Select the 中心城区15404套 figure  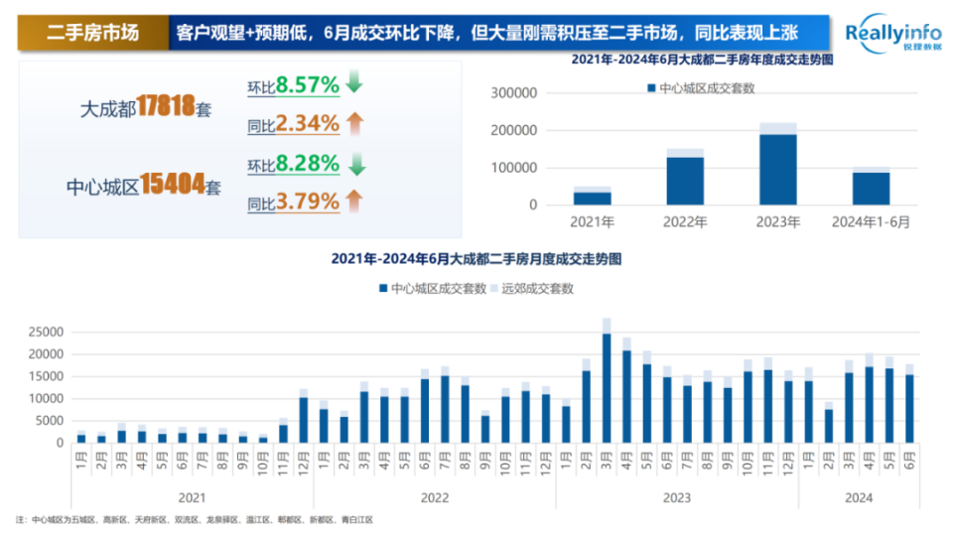pos(143,185)
